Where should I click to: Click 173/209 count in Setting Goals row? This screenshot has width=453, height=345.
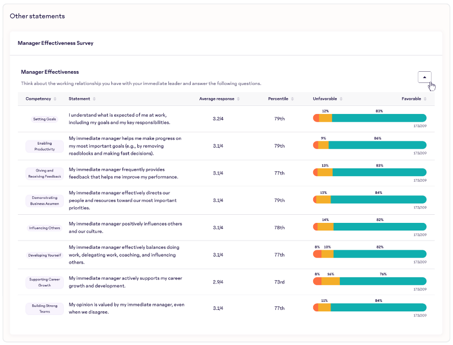(420, 126)
